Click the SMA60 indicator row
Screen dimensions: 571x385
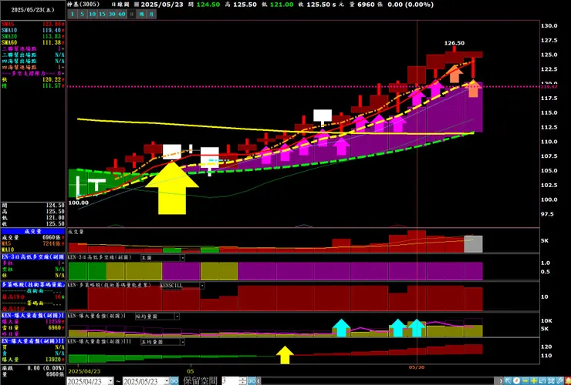tap(32, 42)
